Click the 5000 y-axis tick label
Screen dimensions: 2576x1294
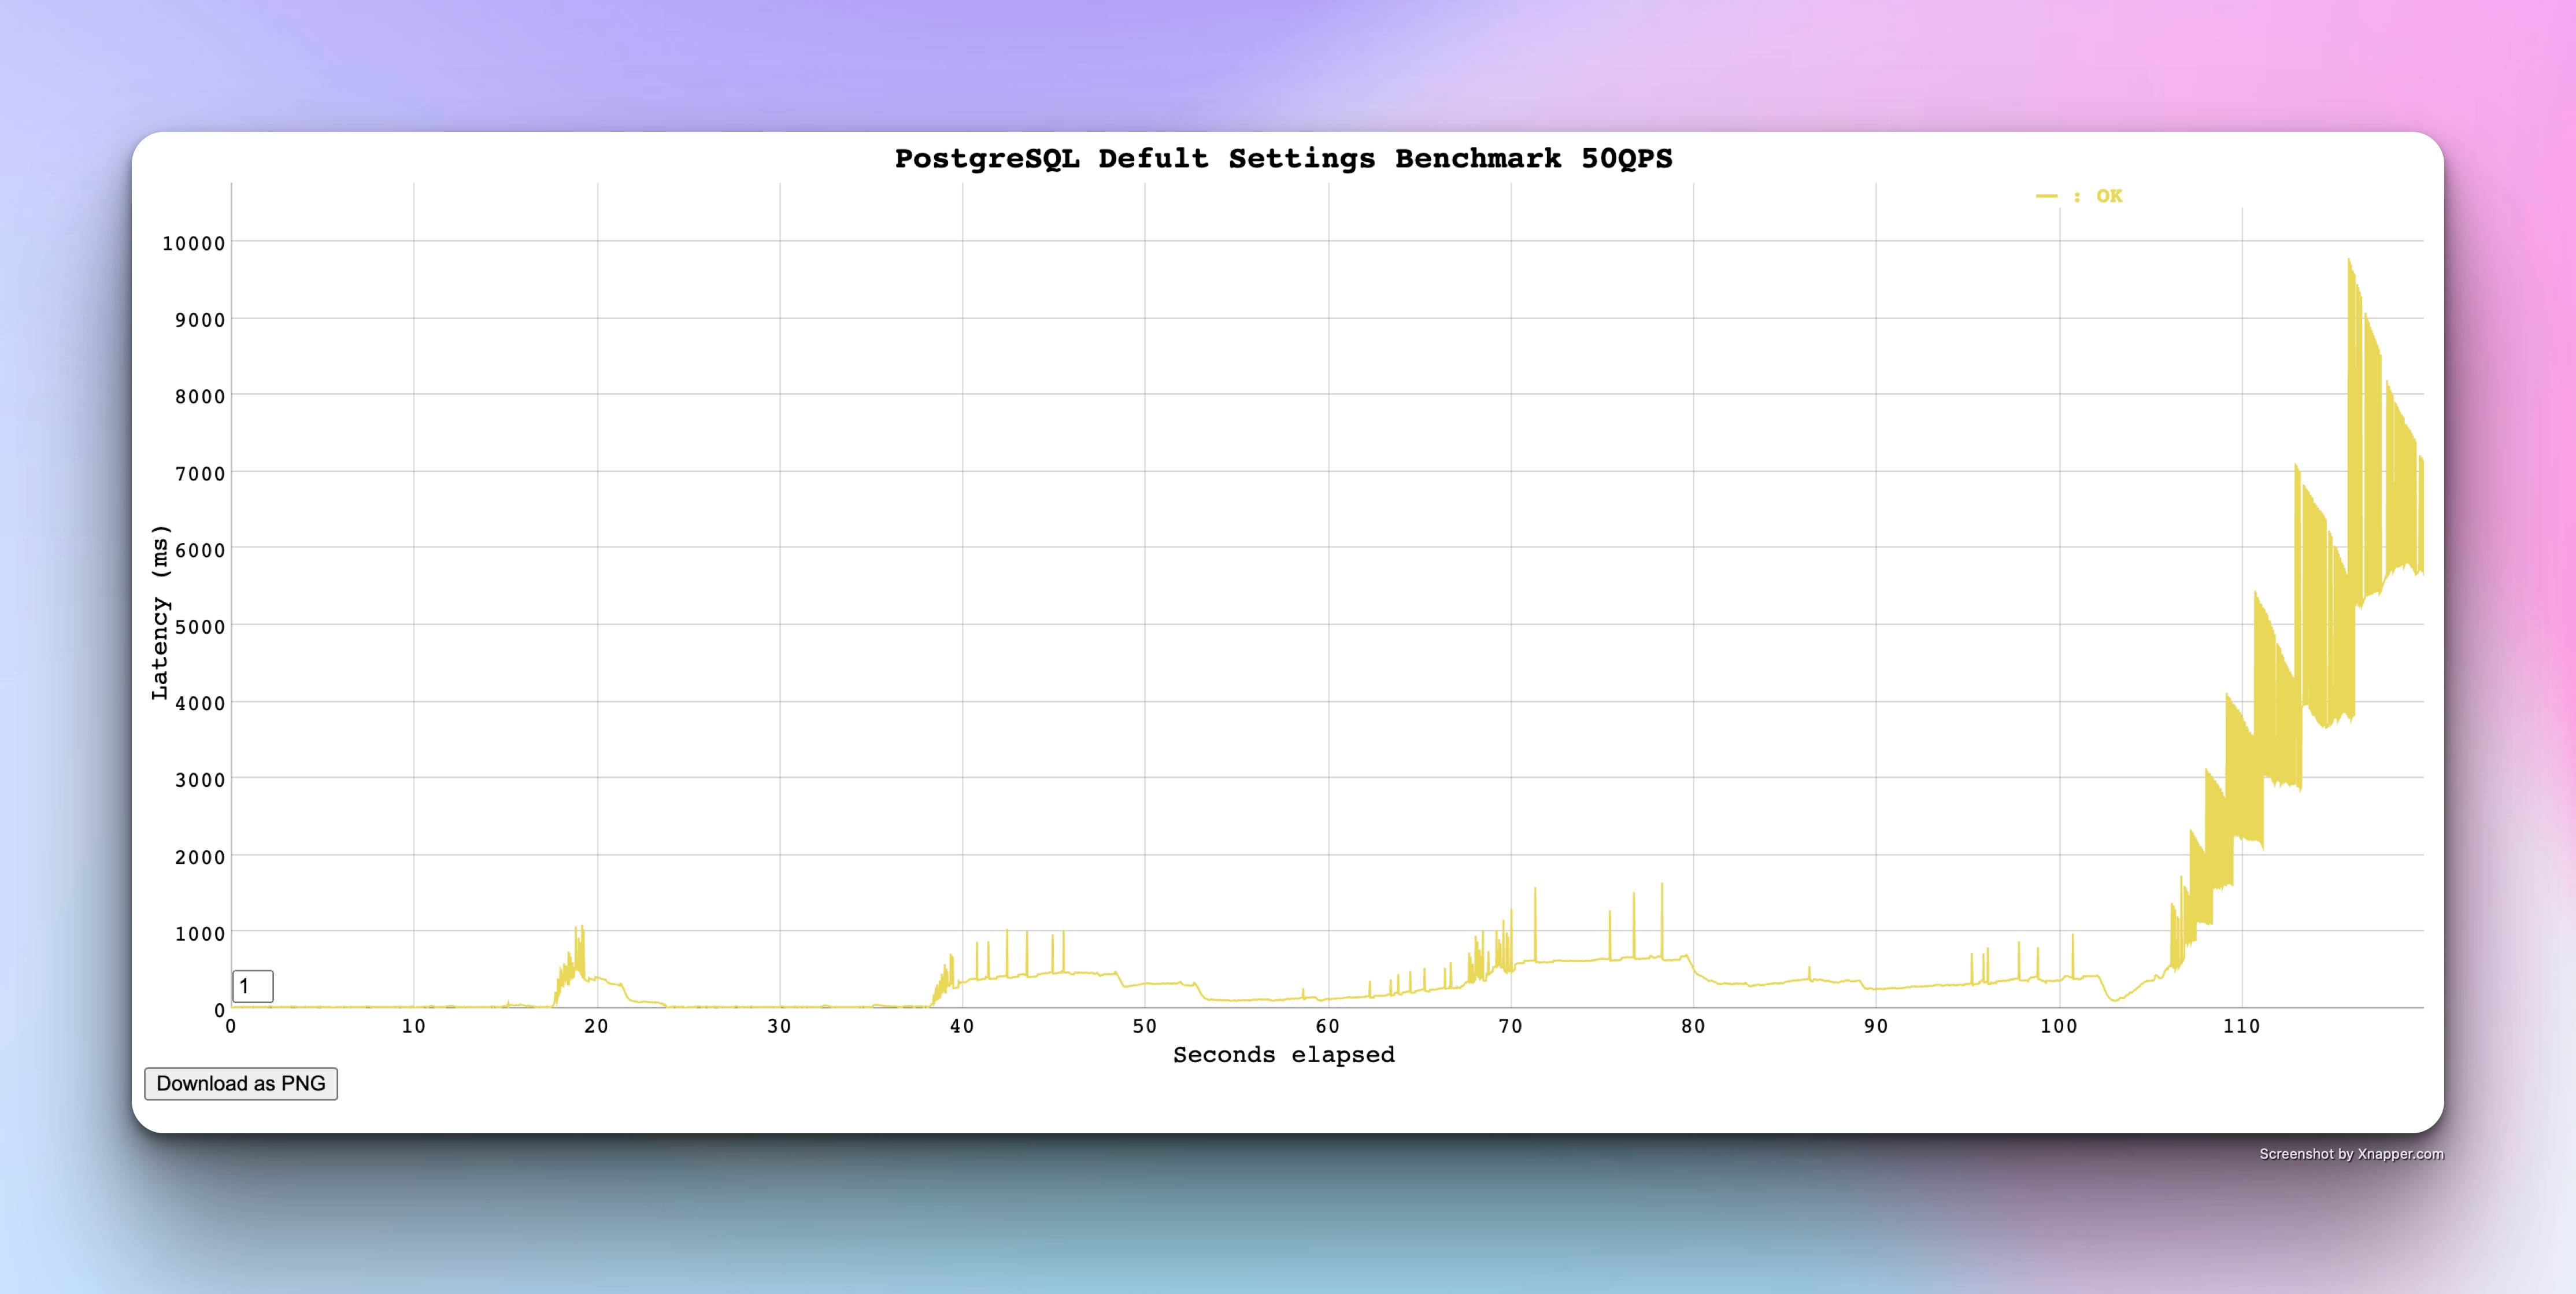click(x=200, y=627)
